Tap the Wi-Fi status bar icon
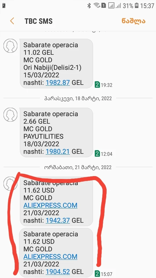Viewport: 156px width, 278px height. tap(96, 6)
